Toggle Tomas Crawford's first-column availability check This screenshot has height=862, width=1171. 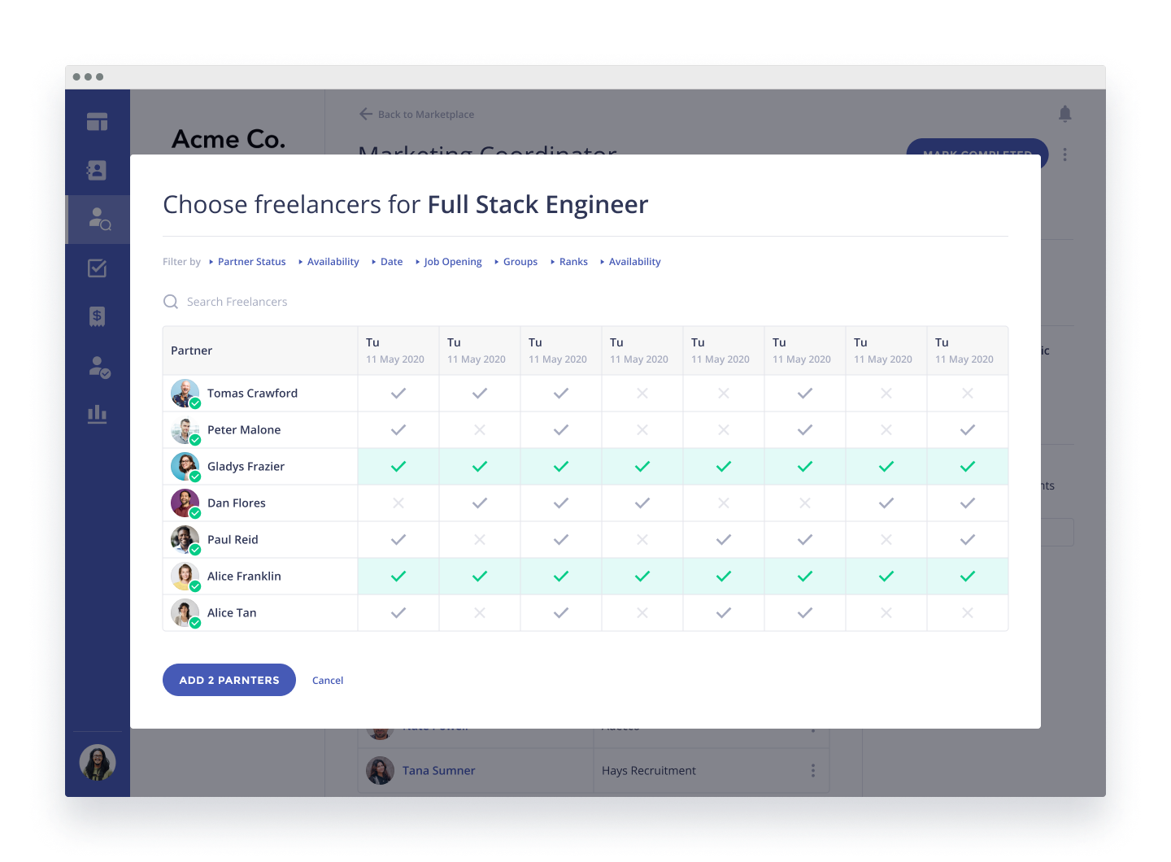(x=398, y=394)
